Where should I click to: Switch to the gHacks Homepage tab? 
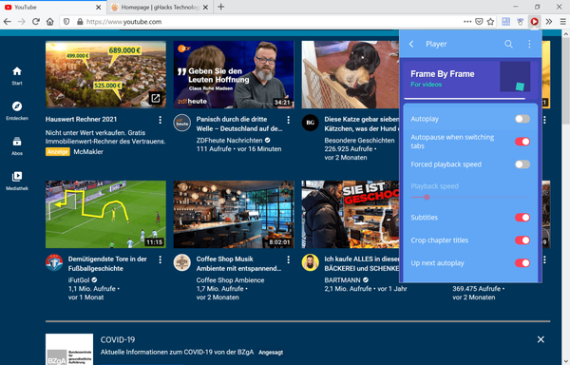pos(160,8)
